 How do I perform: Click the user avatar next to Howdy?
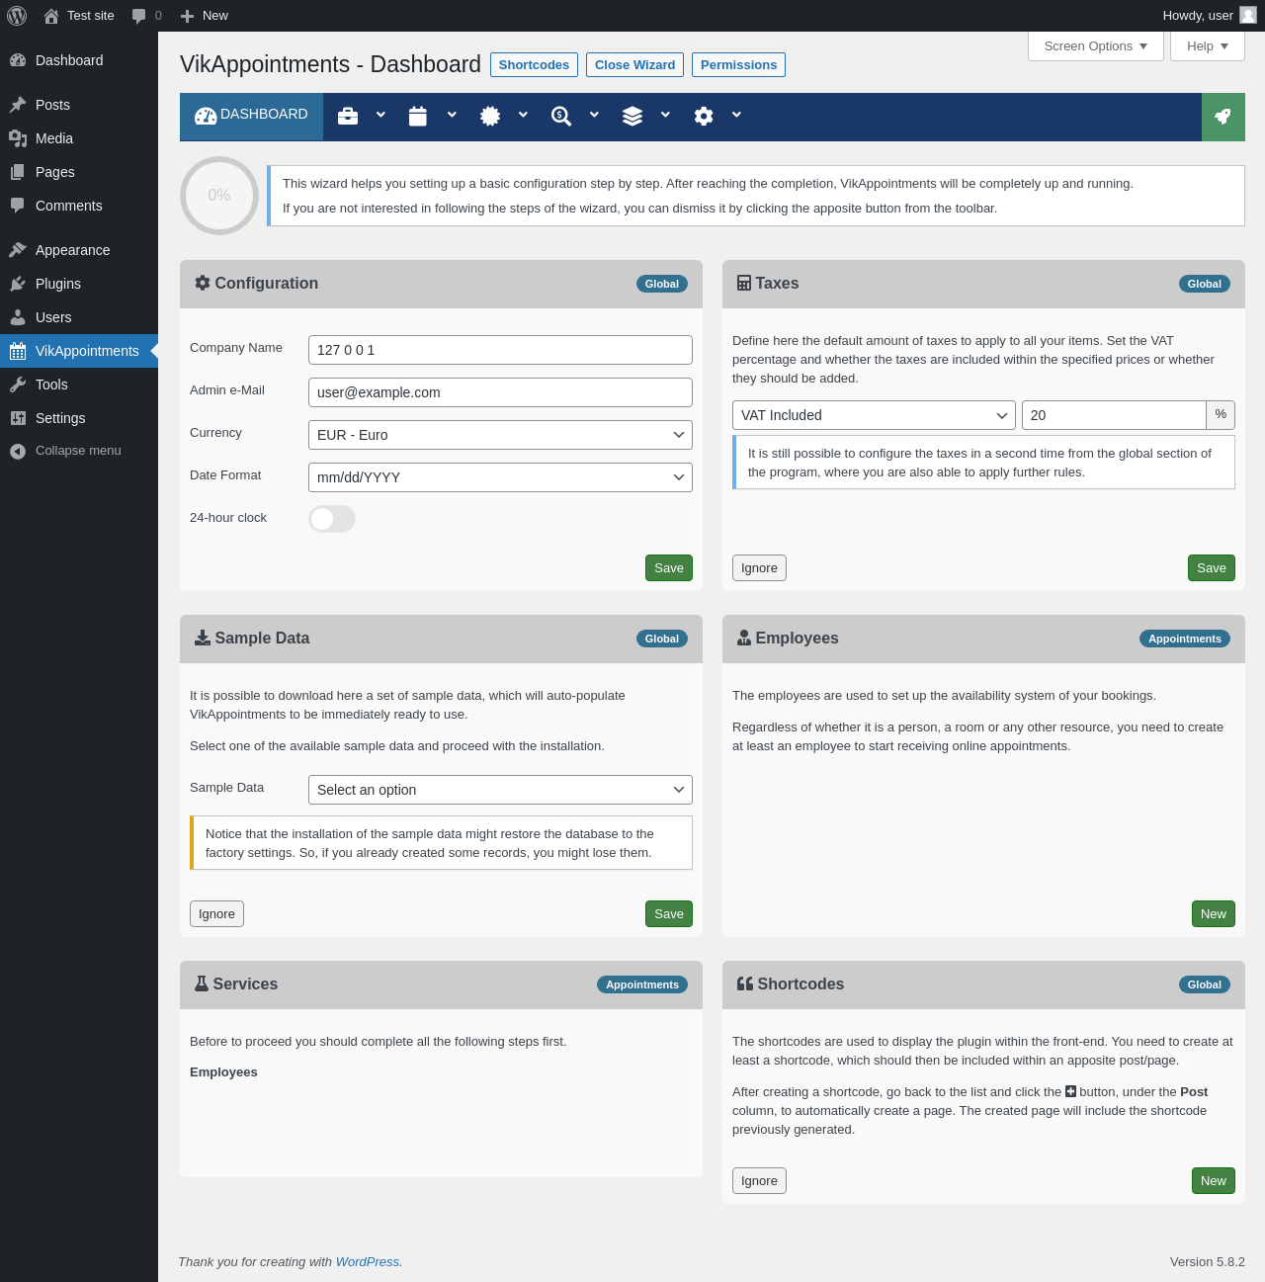(x=1248, y=15)
